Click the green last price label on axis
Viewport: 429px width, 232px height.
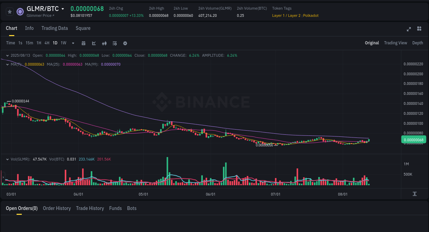click(x=413, y=140)
